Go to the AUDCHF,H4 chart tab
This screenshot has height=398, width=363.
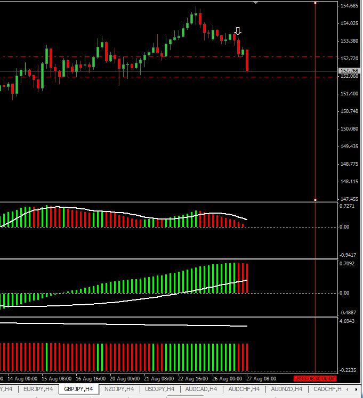pos(244,389)
